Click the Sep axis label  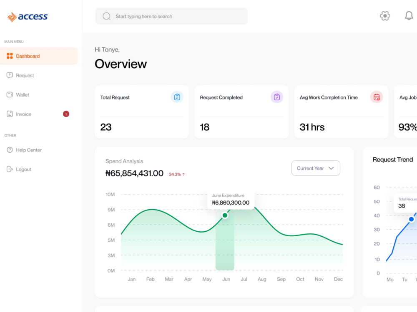click(281, 279)
